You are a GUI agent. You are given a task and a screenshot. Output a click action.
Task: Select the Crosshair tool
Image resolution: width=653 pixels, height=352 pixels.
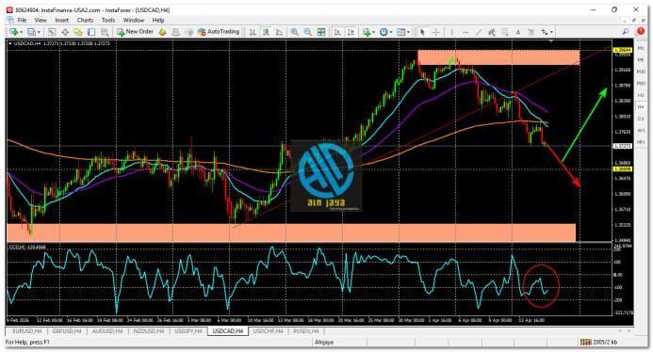pos(436,32)
